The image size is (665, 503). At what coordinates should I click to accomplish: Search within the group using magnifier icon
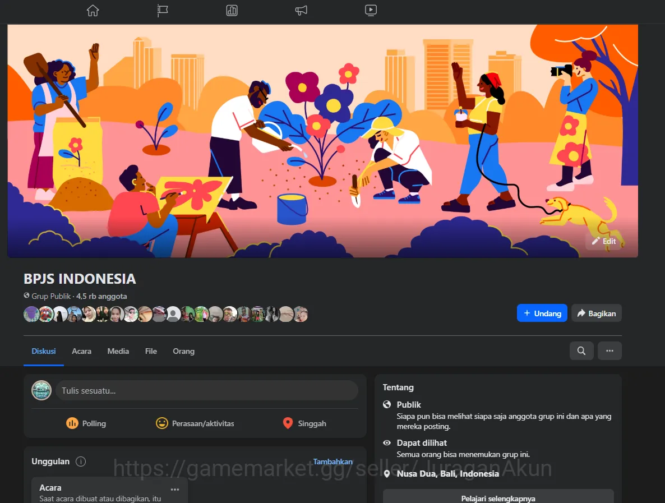581,350
